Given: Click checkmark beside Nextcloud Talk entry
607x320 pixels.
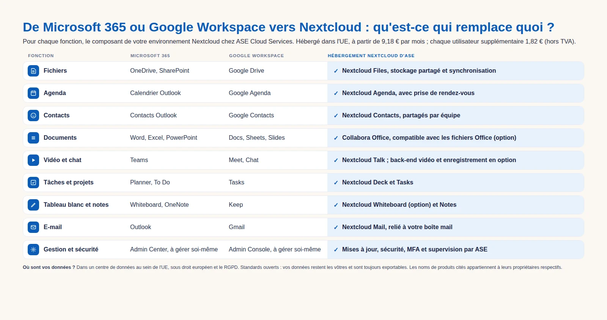Looking at the screenshot, I should [336, 160].
